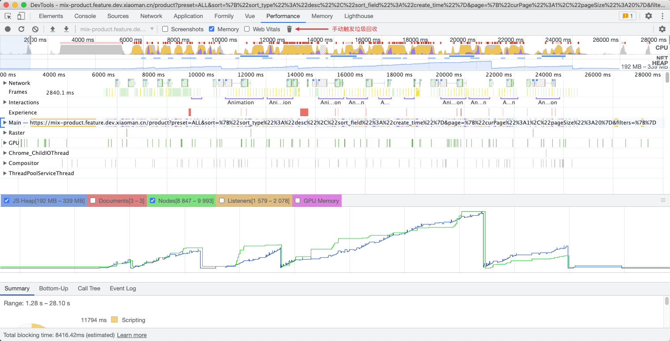
Task: Open the DevTools three-dot menu
Action: click(663, 16)
